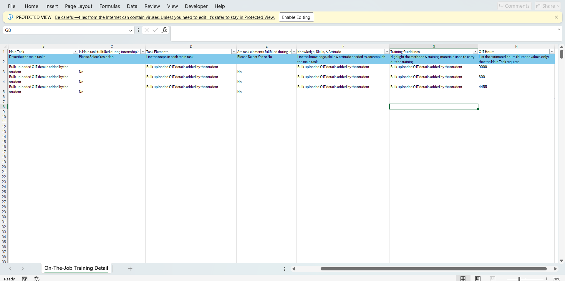
Task: Adjust the zoom slider handle
Action: pyautogui.click(x=519, y=279)
